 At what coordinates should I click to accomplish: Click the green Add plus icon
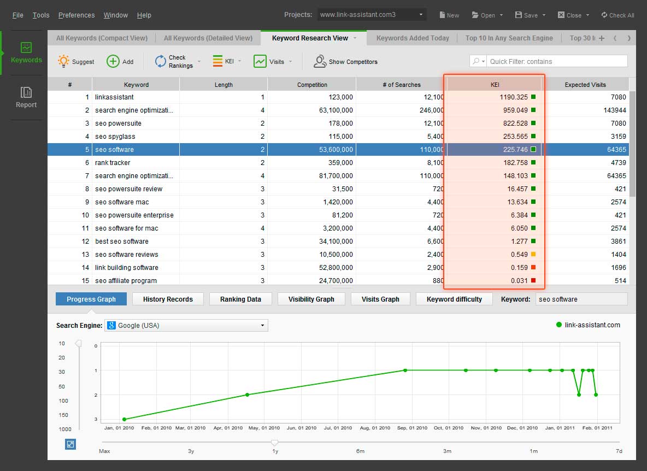(x=113, y=62)
